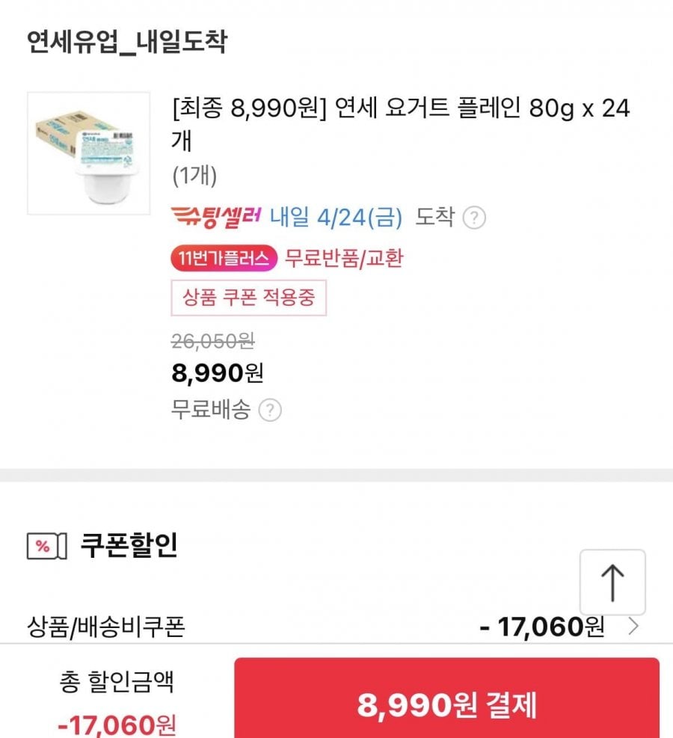Click the 무료반품/교환 text
Image resolution: width=673 pixels, height=738 pixels.
[x=345, y=259]
